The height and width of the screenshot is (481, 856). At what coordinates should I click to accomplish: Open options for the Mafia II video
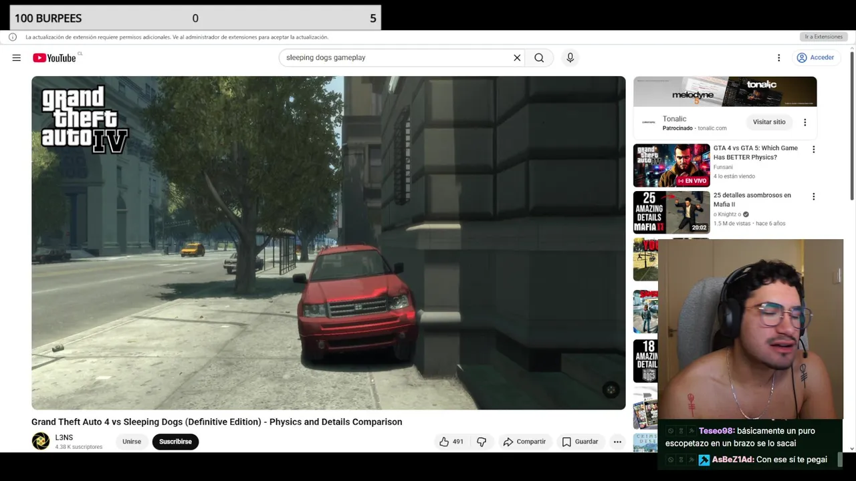click(x=813, y=196)
